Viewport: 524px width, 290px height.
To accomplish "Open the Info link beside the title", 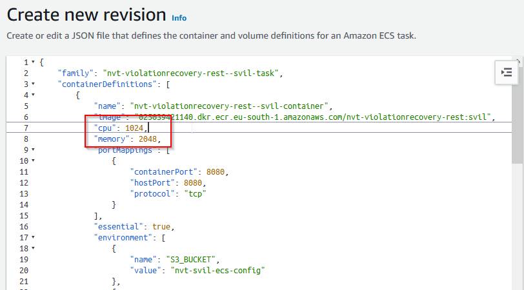I will [x=179, y=18].
